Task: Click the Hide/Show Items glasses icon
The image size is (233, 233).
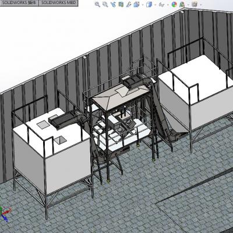Action: (x=161, y=4)
